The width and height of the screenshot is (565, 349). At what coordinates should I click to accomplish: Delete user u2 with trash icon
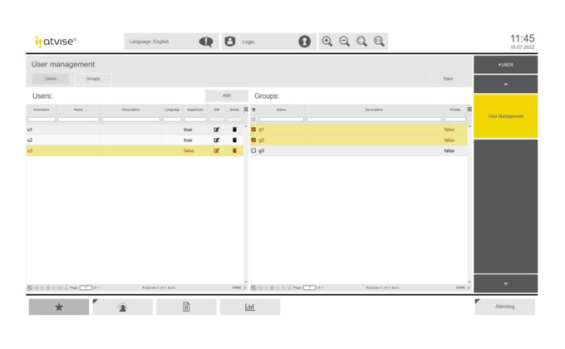point(234,140)
